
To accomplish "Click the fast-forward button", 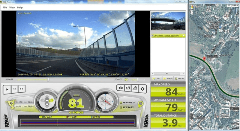I will pyautogui.click(x=22, y=89).
